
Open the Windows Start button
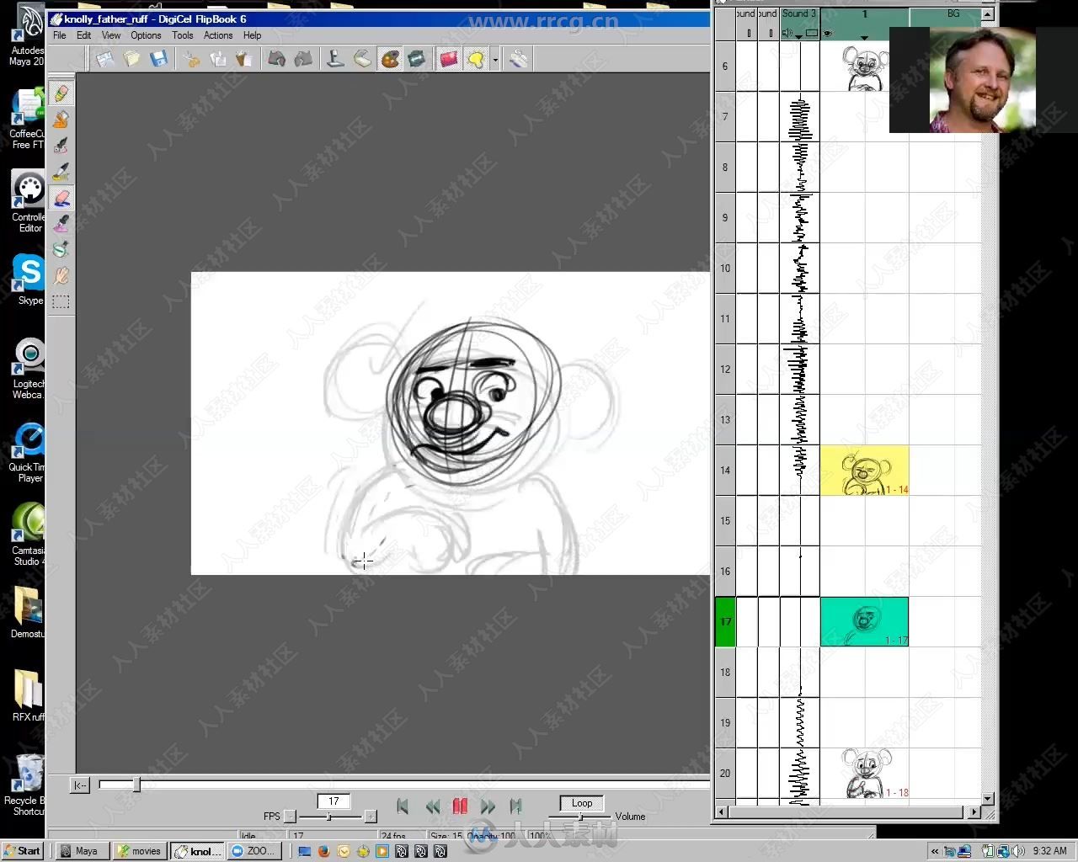[x=23, y=851]
